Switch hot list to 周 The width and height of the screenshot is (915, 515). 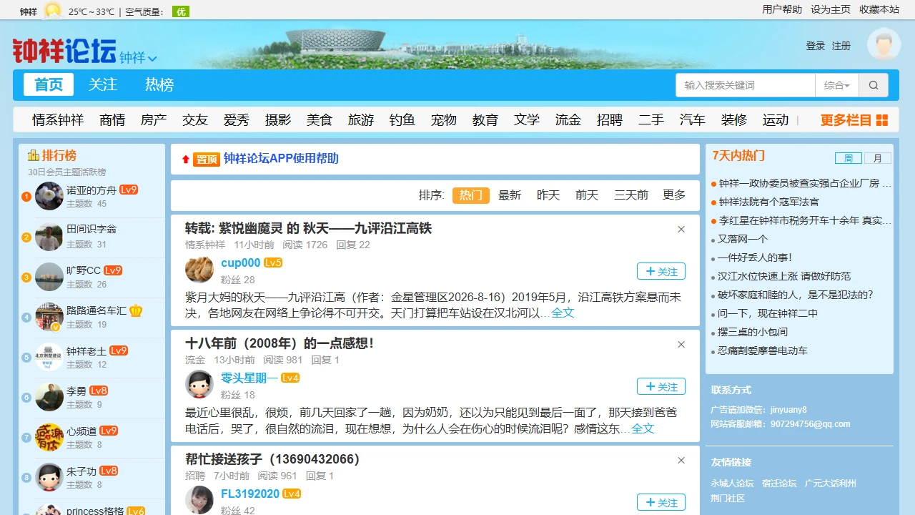849,158
